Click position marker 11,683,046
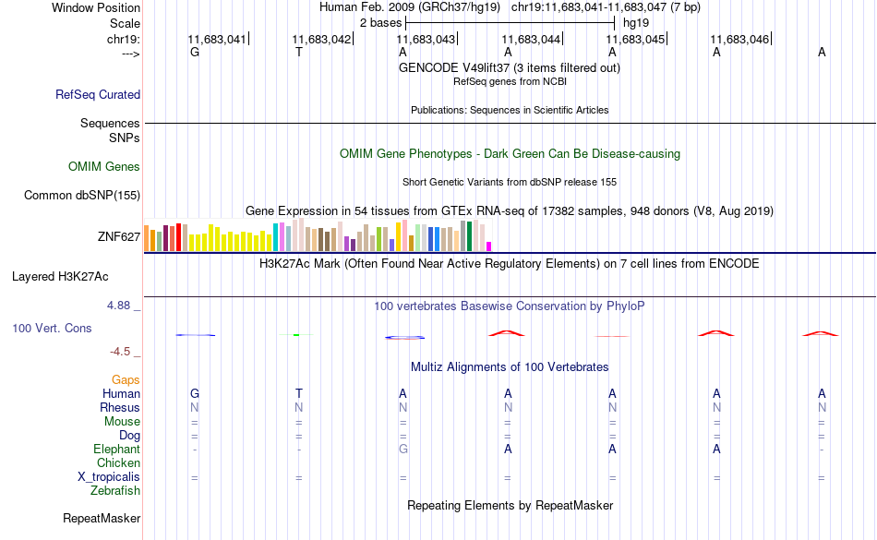The image size is (877, 540). (x=741, y=39)
